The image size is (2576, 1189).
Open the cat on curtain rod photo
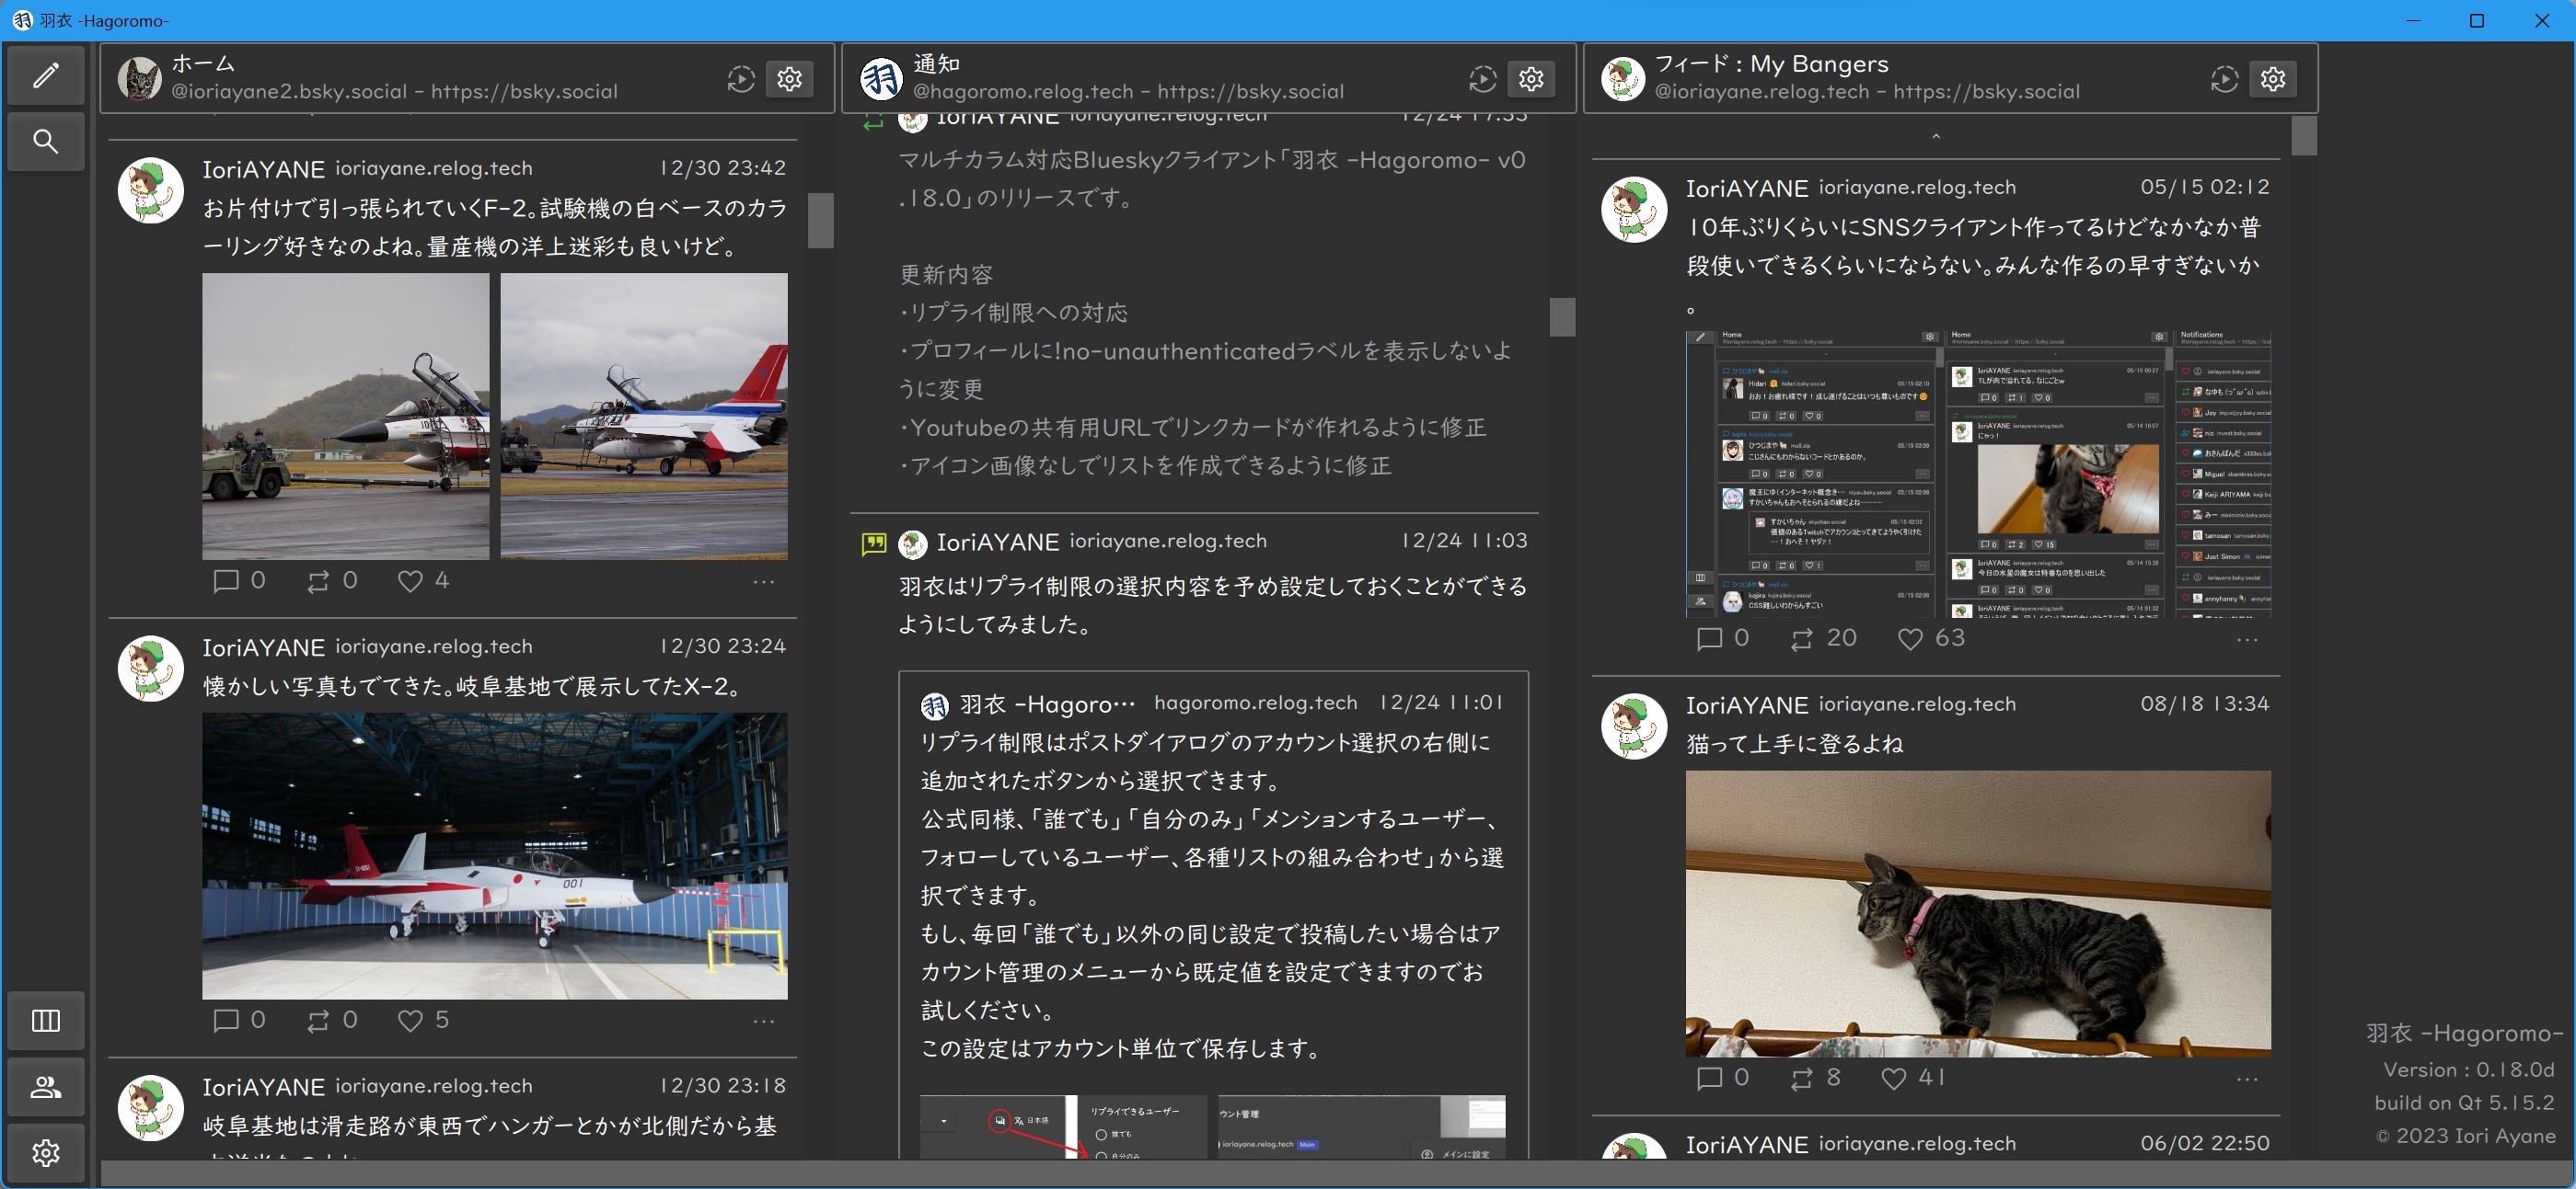coord(1977,913)
